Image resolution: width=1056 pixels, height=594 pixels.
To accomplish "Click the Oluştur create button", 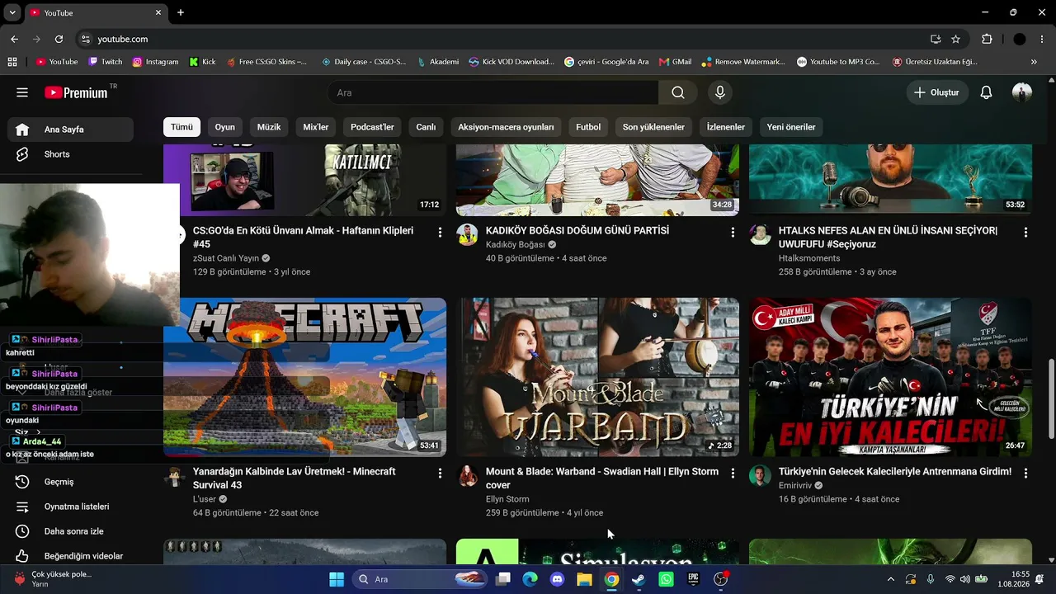I will pos(937,92).
